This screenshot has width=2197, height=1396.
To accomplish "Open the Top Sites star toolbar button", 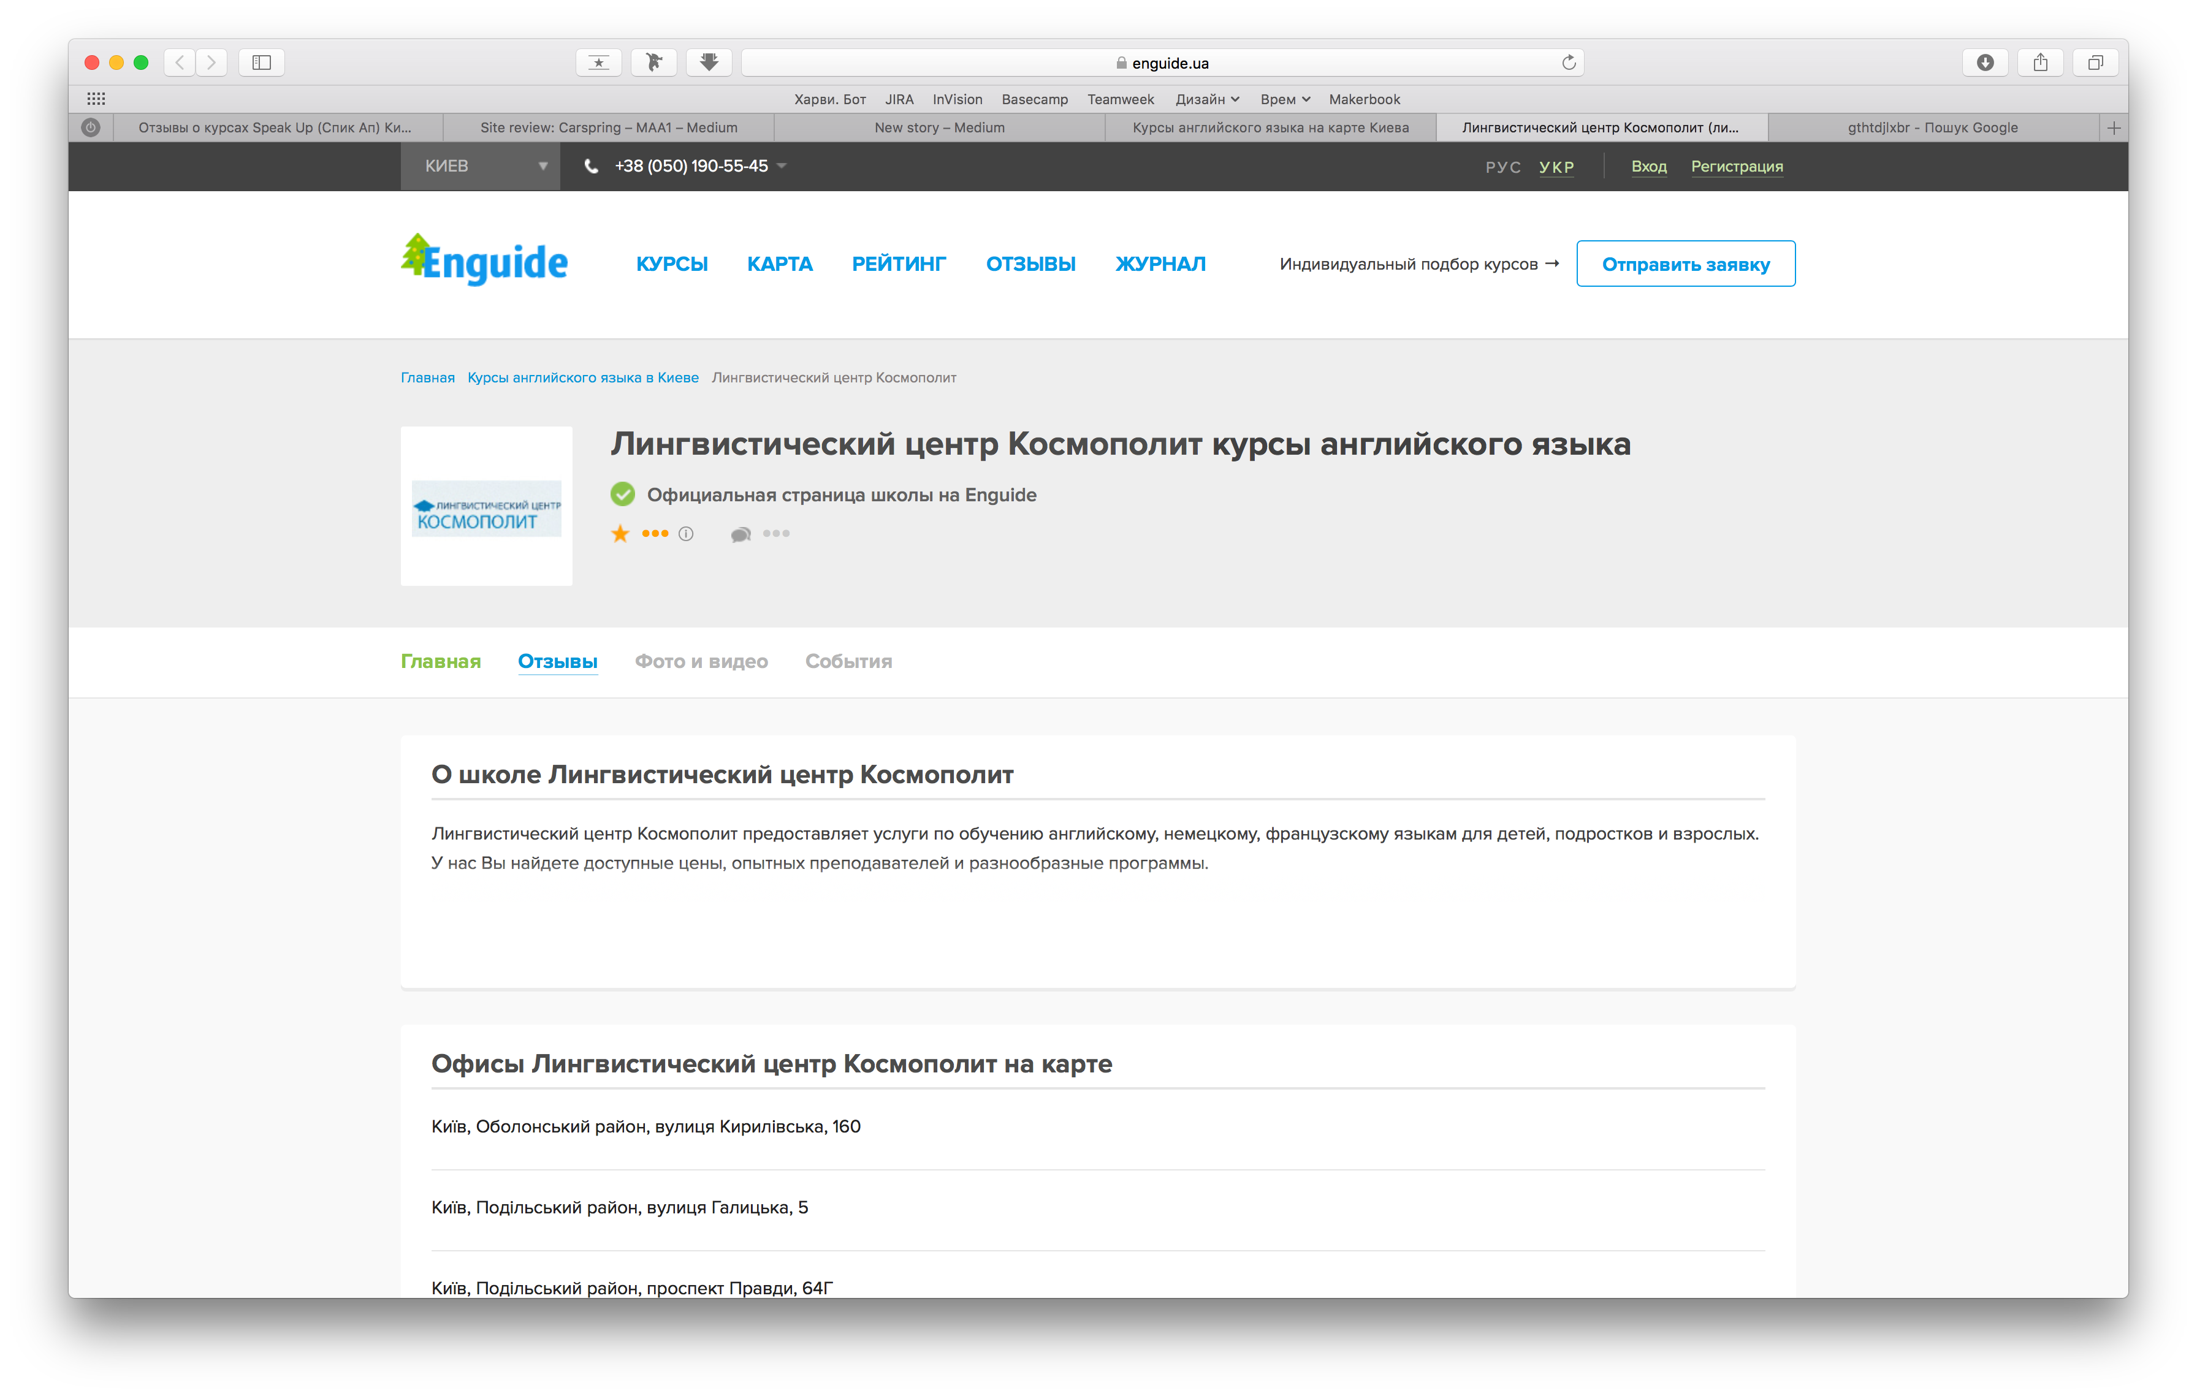I will tap(598, 62).
